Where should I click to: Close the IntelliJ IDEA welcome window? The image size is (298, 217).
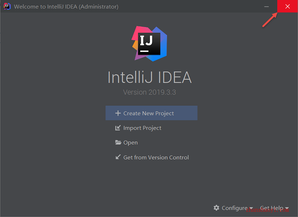coord(287,6)
